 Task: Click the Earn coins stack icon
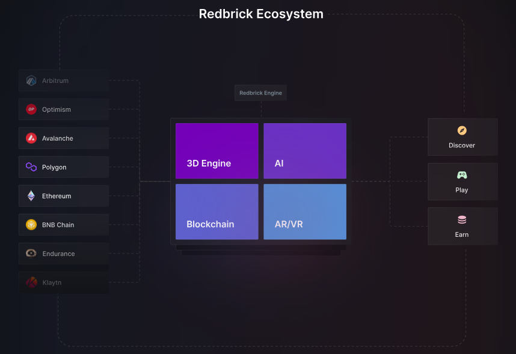462,219
